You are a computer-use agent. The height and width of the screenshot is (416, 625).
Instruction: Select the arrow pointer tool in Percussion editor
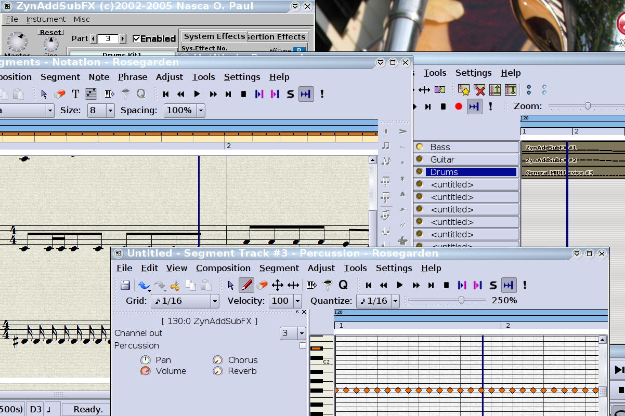coord(231,285)
